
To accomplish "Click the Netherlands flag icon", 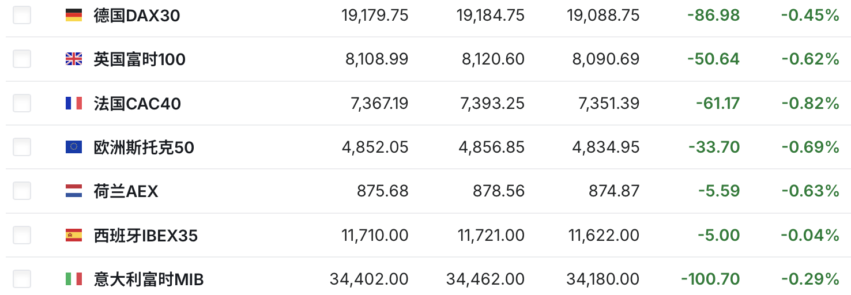I will [x=74, y=191].
